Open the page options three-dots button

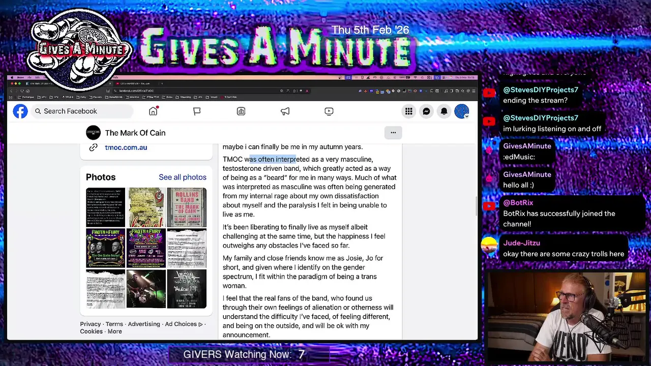tap(393, 133)
